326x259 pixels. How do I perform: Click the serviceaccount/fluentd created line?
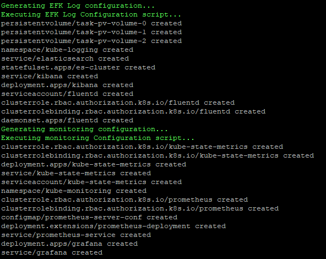tap(67, 94)
